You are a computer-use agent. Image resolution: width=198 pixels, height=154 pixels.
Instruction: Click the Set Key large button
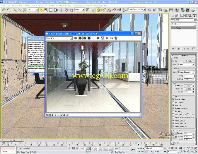point(133,150)
